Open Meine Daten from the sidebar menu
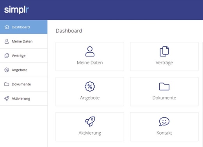The width and height of the screenshot is (203, 147). click(24, 41)
